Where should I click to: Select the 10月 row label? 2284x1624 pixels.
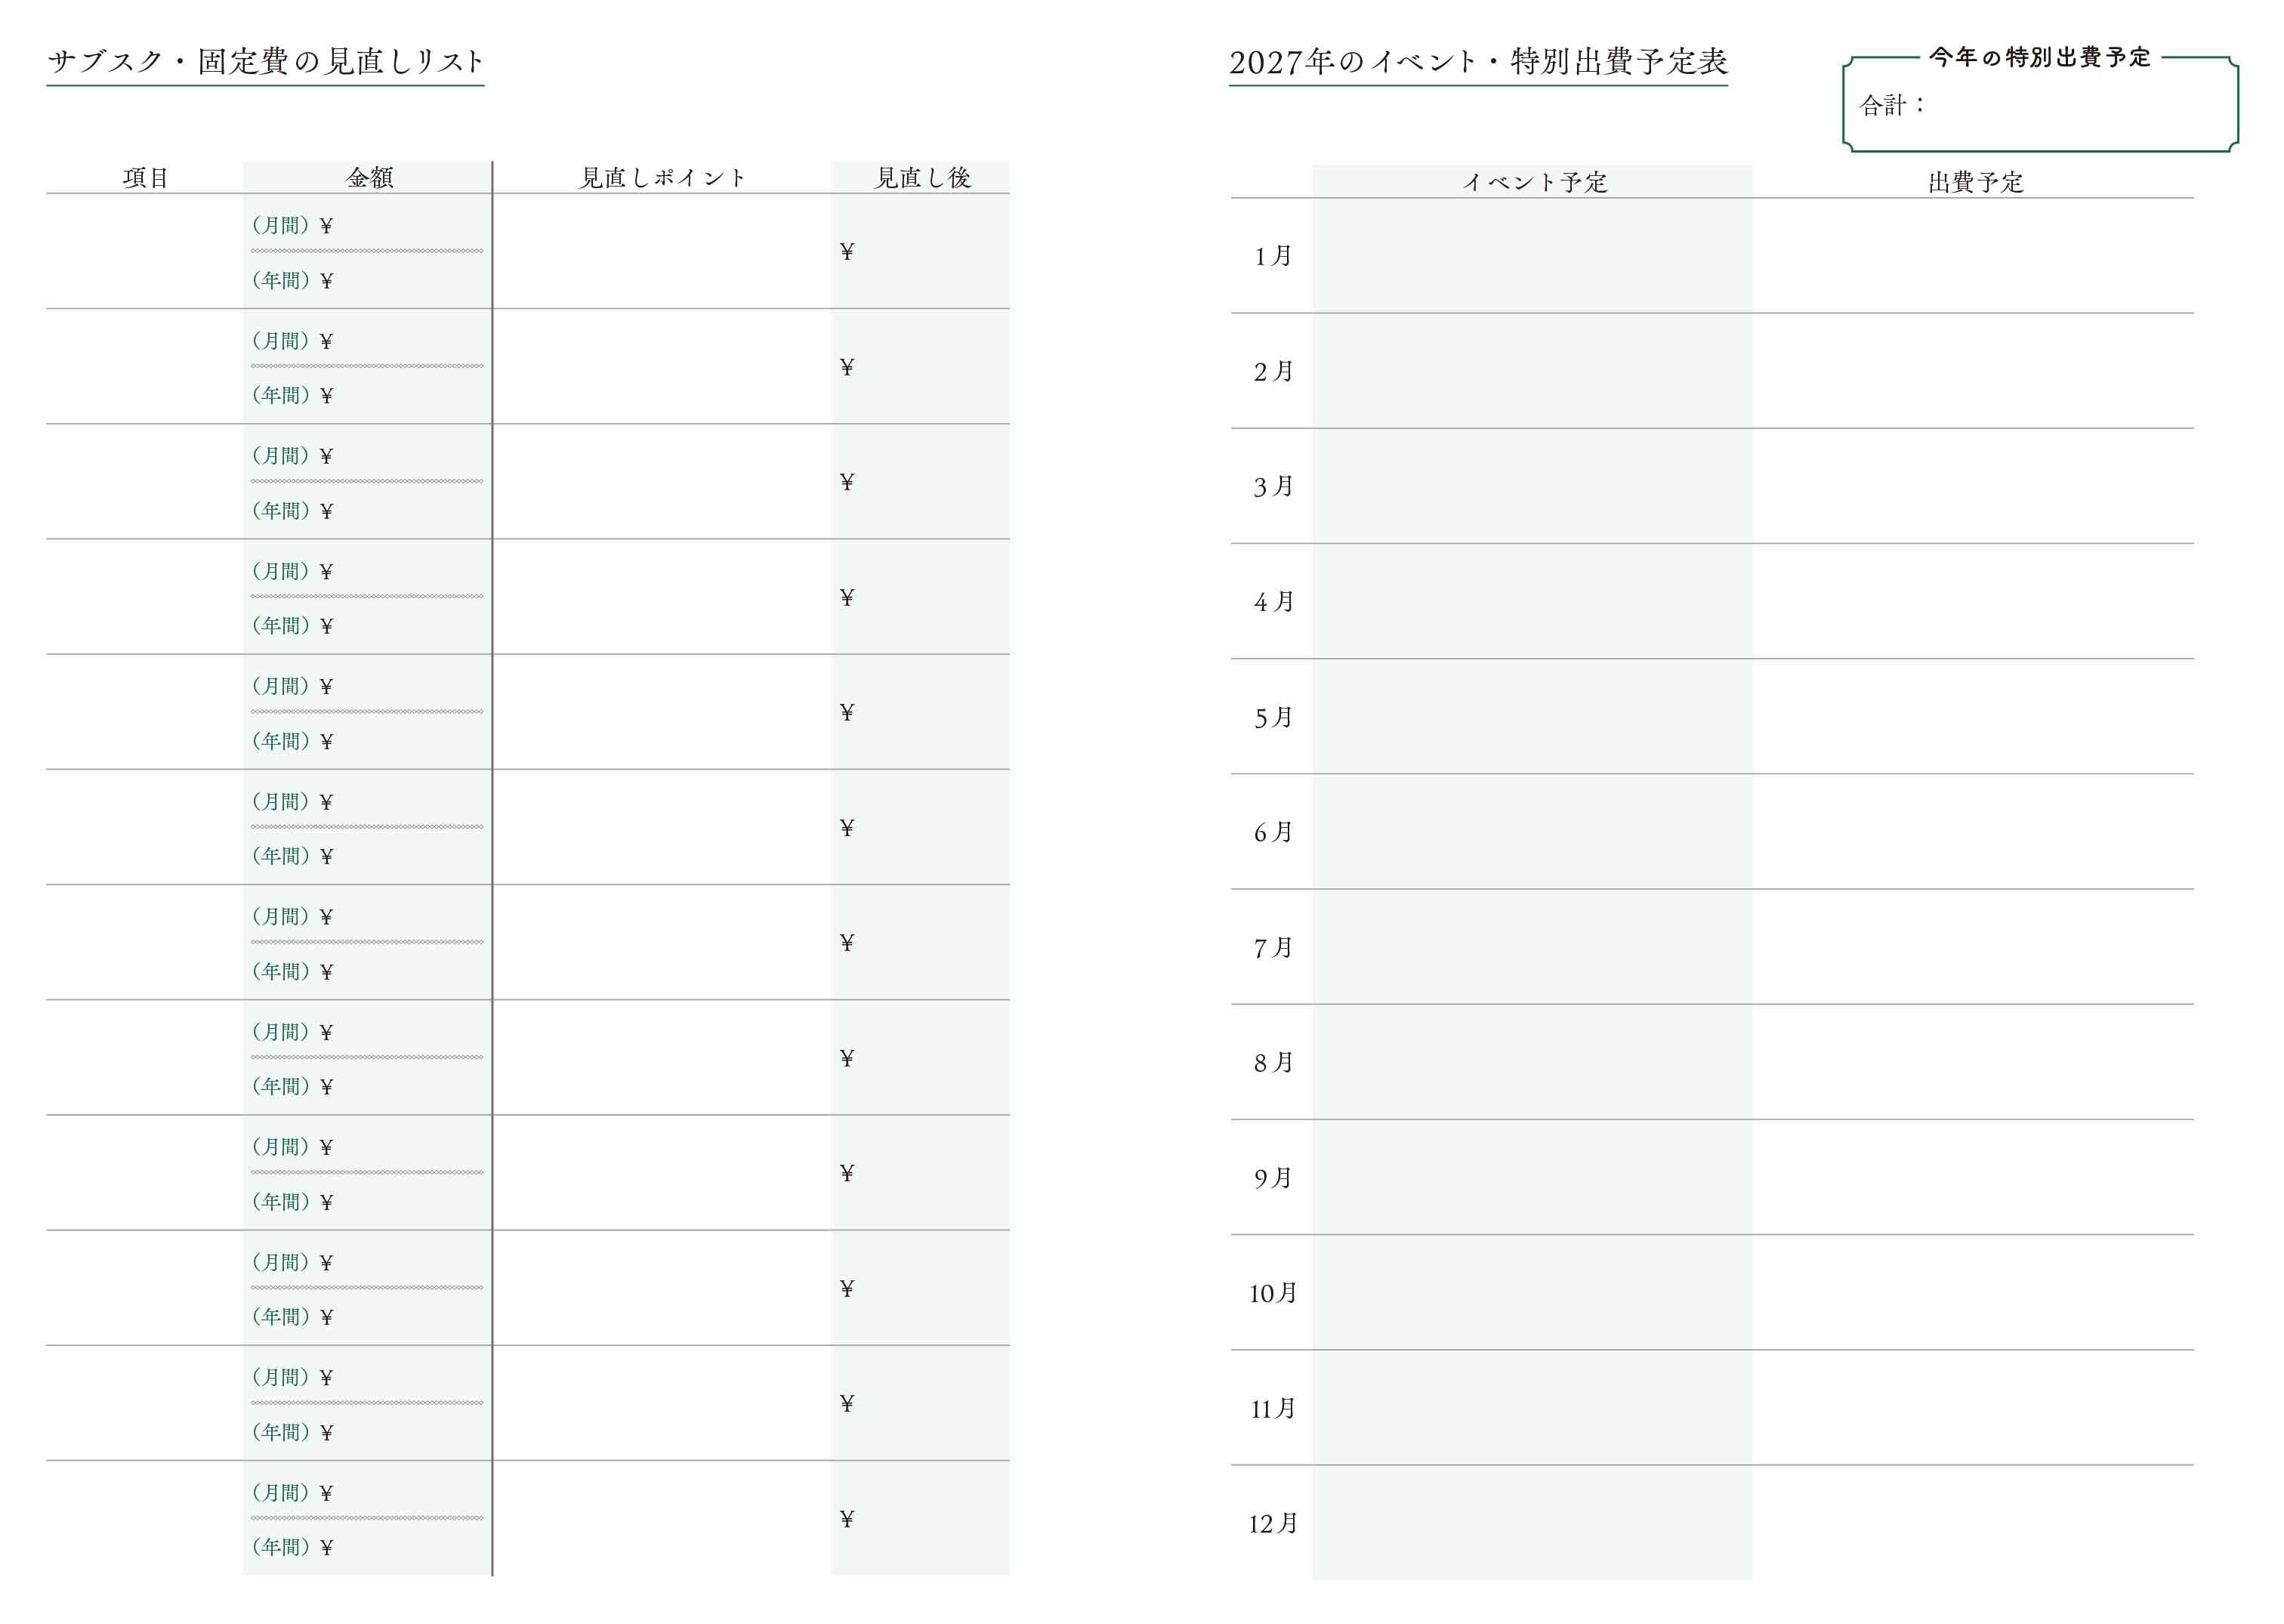click(1273, 1293)
